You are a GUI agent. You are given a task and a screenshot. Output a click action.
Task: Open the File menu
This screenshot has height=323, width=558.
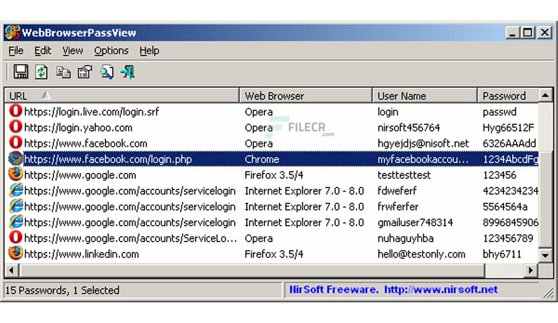tap(15, 51)
